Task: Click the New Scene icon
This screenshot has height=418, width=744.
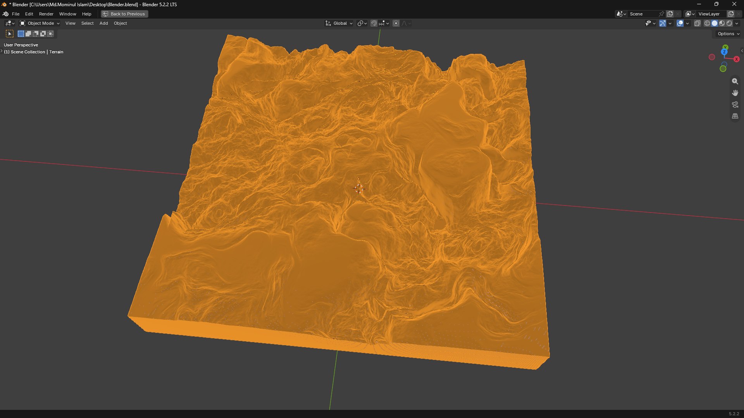Action: point(670,14)
